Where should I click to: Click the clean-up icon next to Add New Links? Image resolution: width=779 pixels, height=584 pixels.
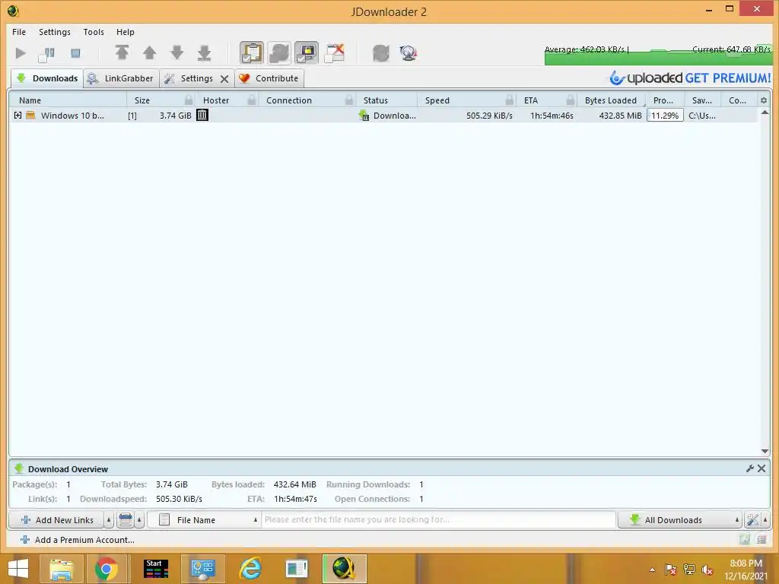pyautogui.click(x=126, y=520)
